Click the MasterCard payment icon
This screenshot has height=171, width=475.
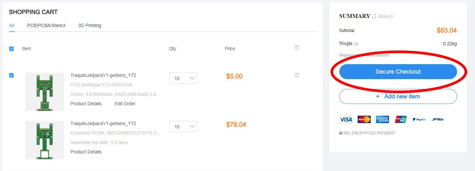(364, 120)
